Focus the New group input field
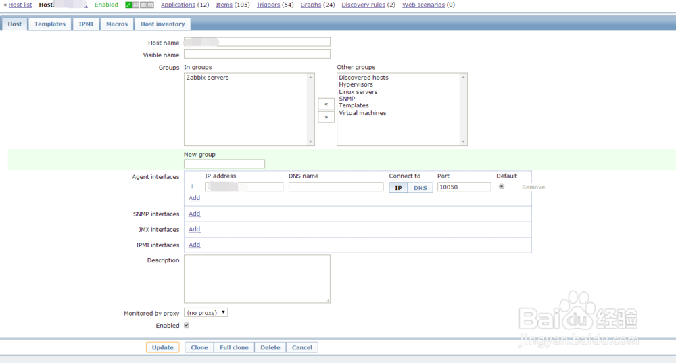The image size is (676, 363). 224,164
